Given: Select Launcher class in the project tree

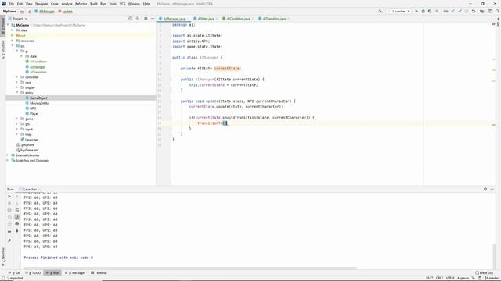Looking at the screenshot, I should 31,140.
